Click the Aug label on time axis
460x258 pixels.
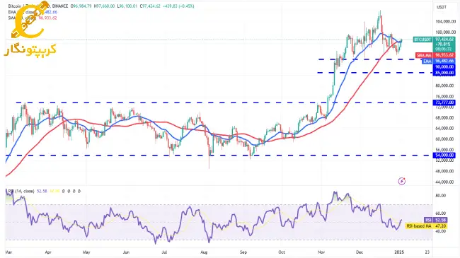[x=204, y=252]
